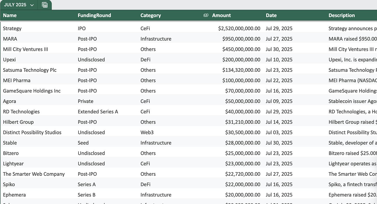The height and width of the screenshot is (204, 377).
Task: Click the $950,000,000.00 amount cell
Action: 241,39
